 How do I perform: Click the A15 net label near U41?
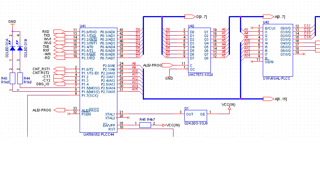click(x=135, y=89)
